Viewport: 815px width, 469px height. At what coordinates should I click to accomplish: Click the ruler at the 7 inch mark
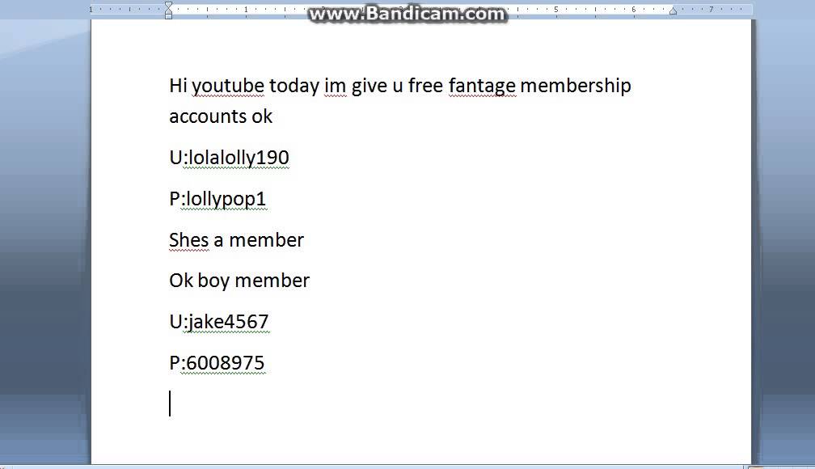[711, 10]
